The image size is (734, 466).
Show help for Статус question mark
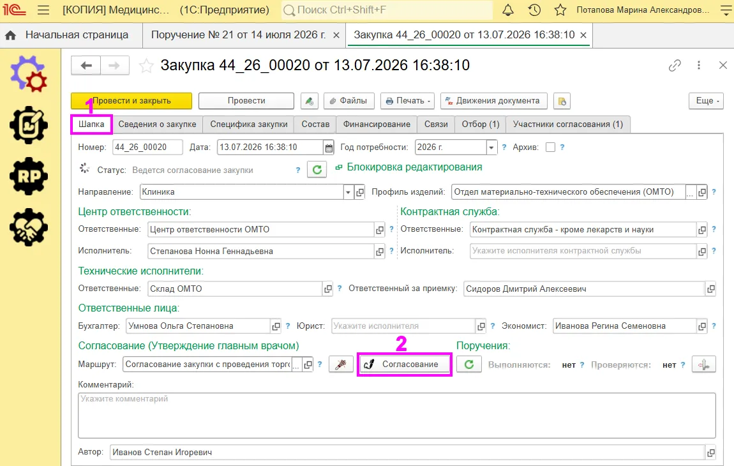297,170
